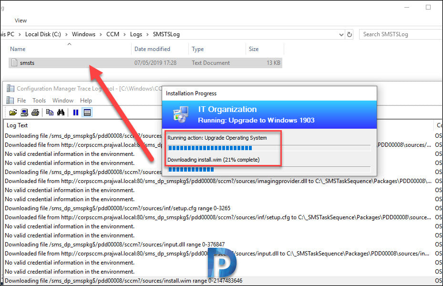The image size is (443, 286).
Task: Click the 'IT Organization' heading
Action: pyautogui.click(x=227, y=109)
